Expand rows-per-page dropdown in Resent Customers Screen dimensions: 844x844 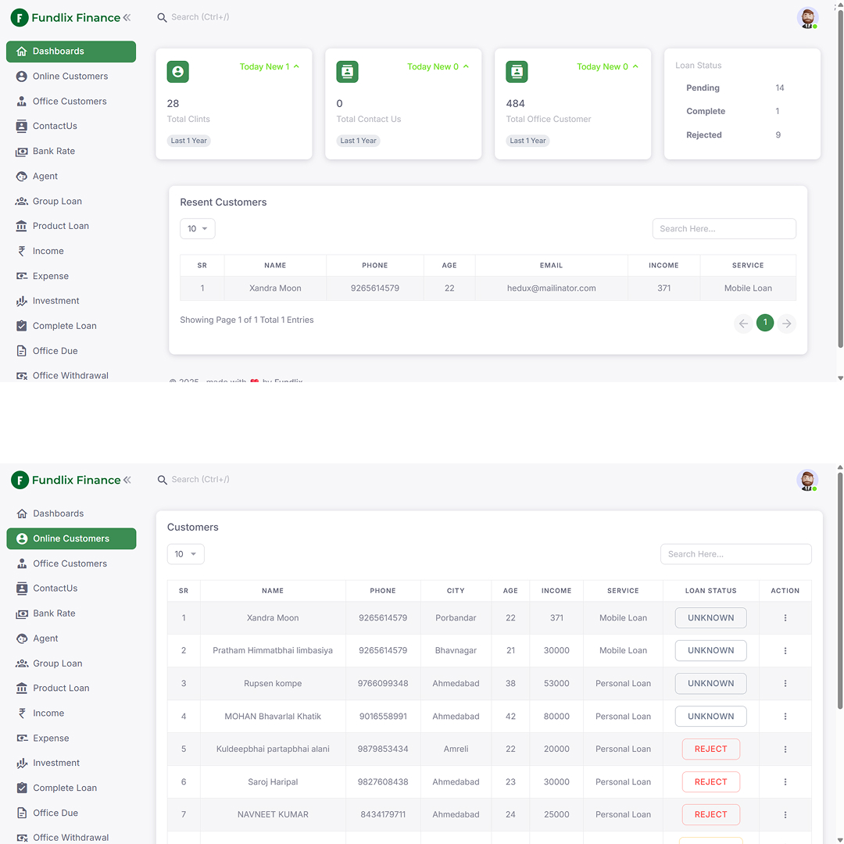point(197,229)
